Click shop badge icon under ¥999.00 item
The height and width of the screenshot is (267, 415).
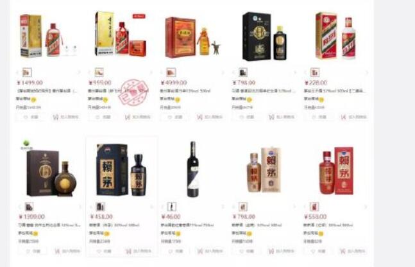(105, 99)
